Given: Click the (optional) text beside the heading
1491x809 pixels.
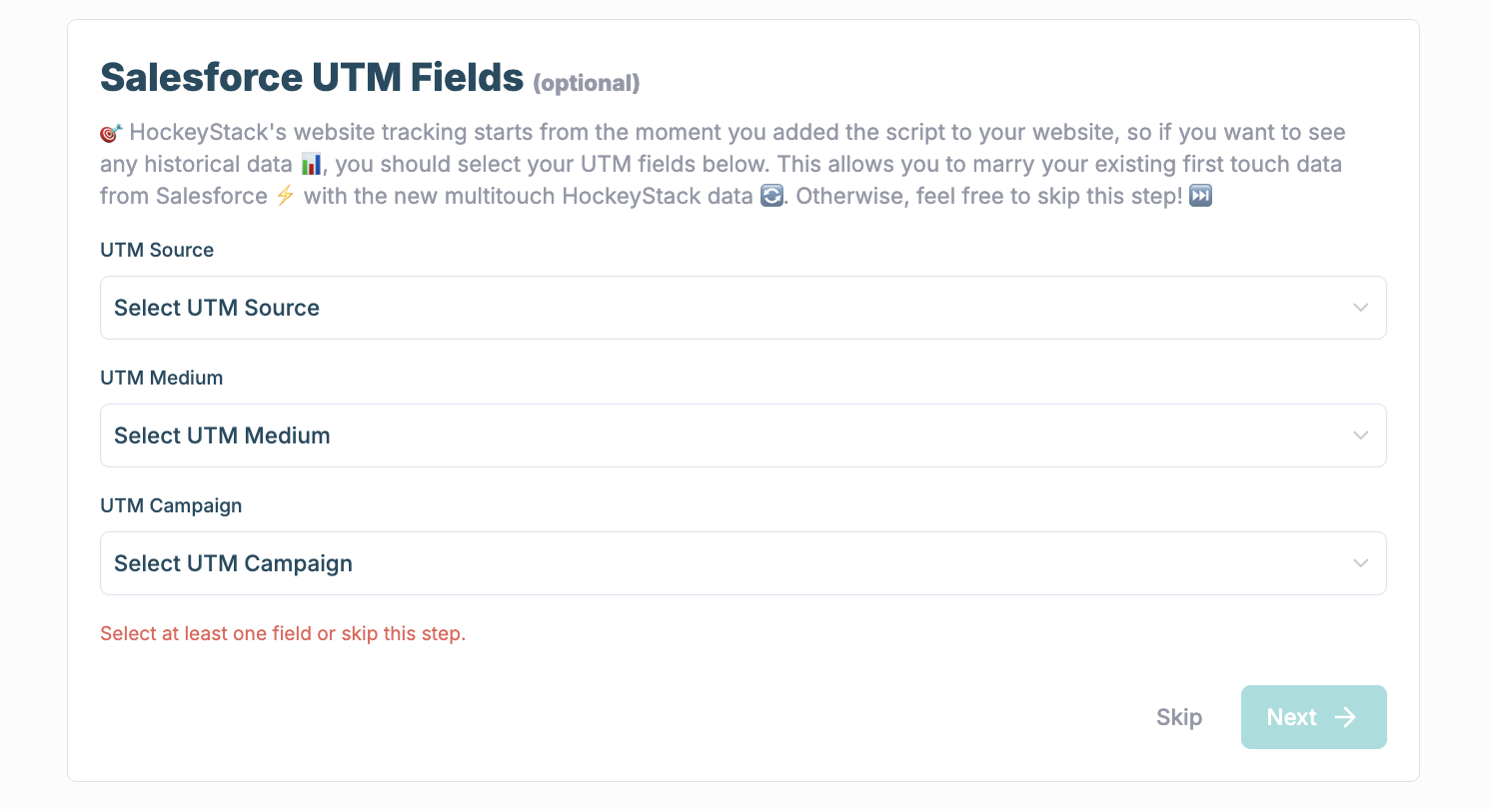Looking at the screenshot, I should tap(586, 83).
